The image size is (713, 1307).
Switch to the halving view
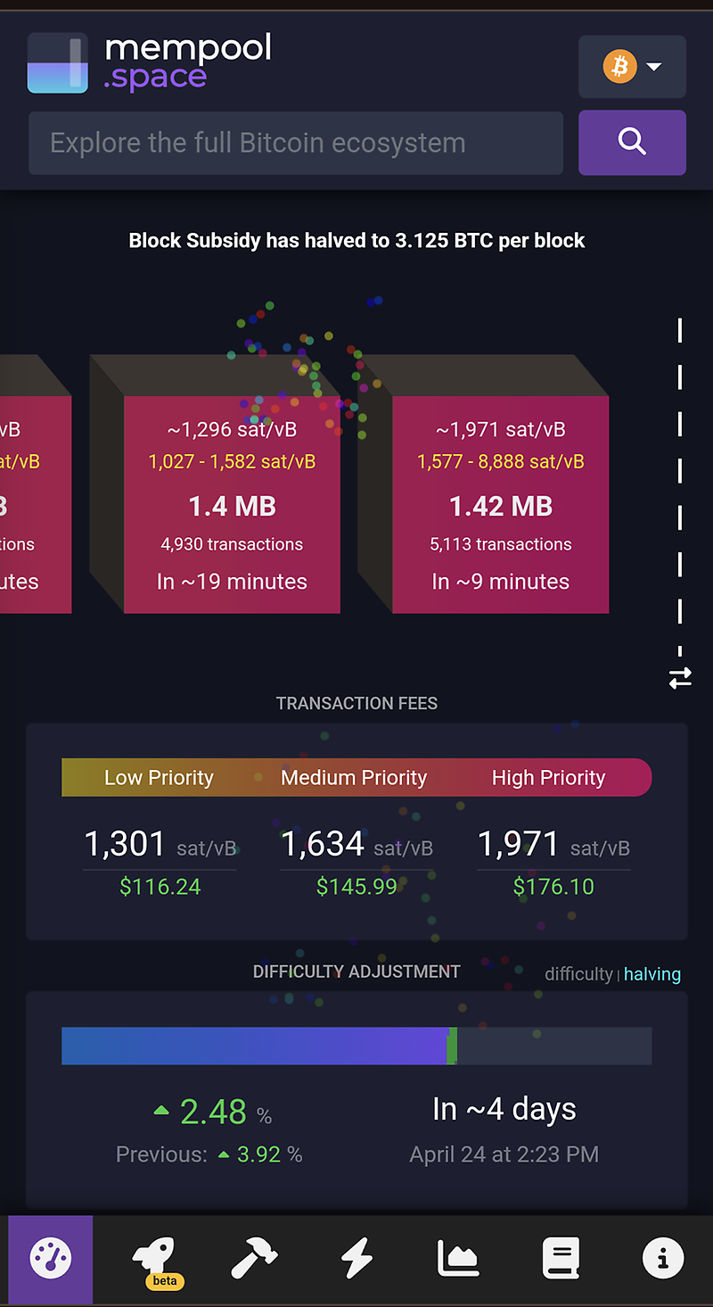[652, 974]
